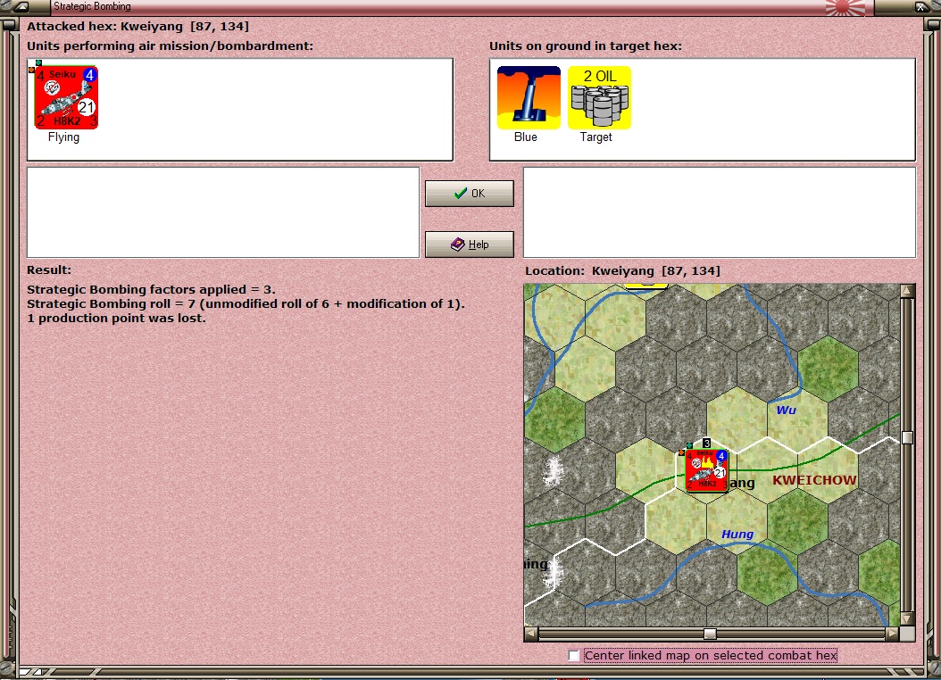Click the empty lower-left units list box
This screenshot has height=680, width=941.
[223, 212]
